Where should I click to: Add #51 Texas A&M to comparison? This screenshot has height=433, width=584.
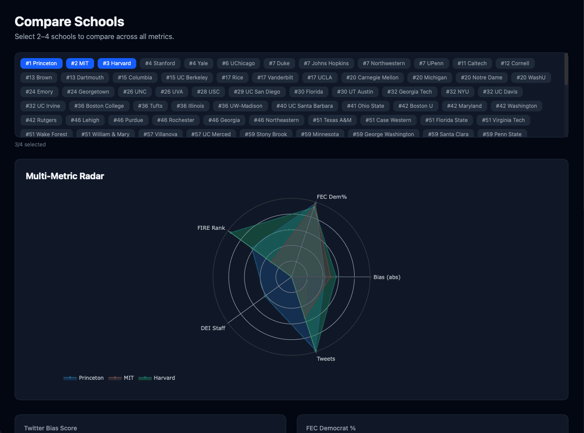click(x=332, y=120)
